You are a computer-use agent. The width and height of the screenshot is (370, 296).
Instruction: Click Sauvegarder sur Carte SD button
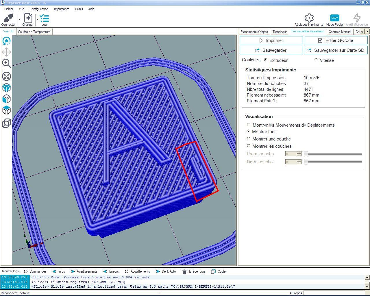(x=336, y=50)
